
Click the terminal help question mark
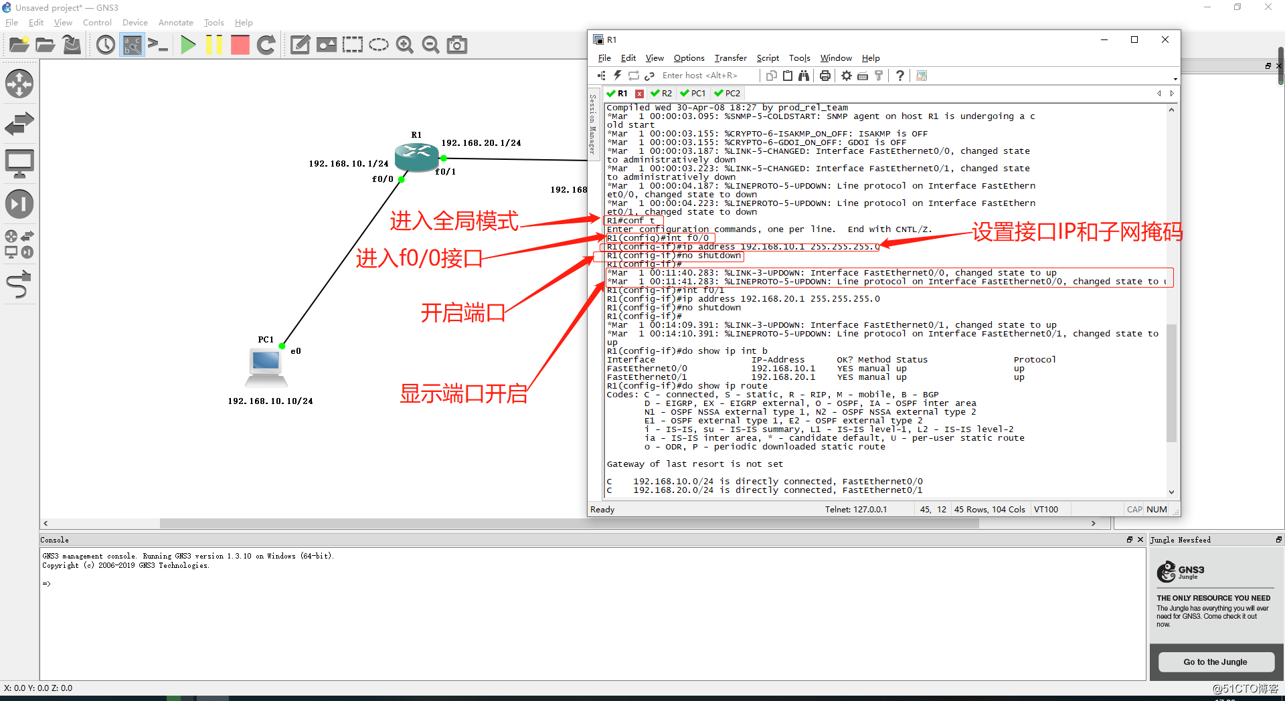[900, 76]
